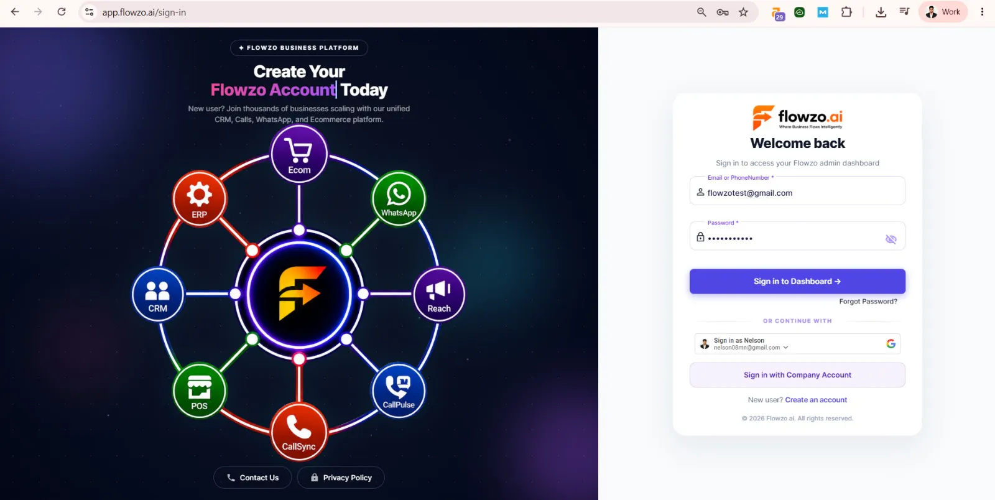Click the flowzo.ai logo on the sign-in card
The image size is (995, 500).
pos(798,117)
